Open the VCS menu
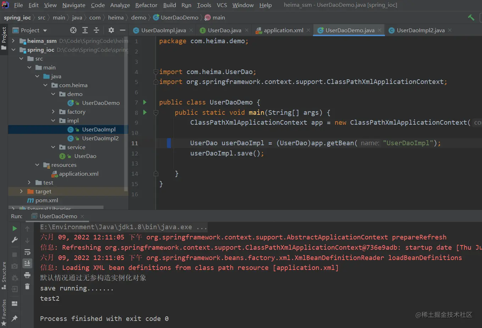The height and width of the screenshot is (328, 482). coord(222,5)
